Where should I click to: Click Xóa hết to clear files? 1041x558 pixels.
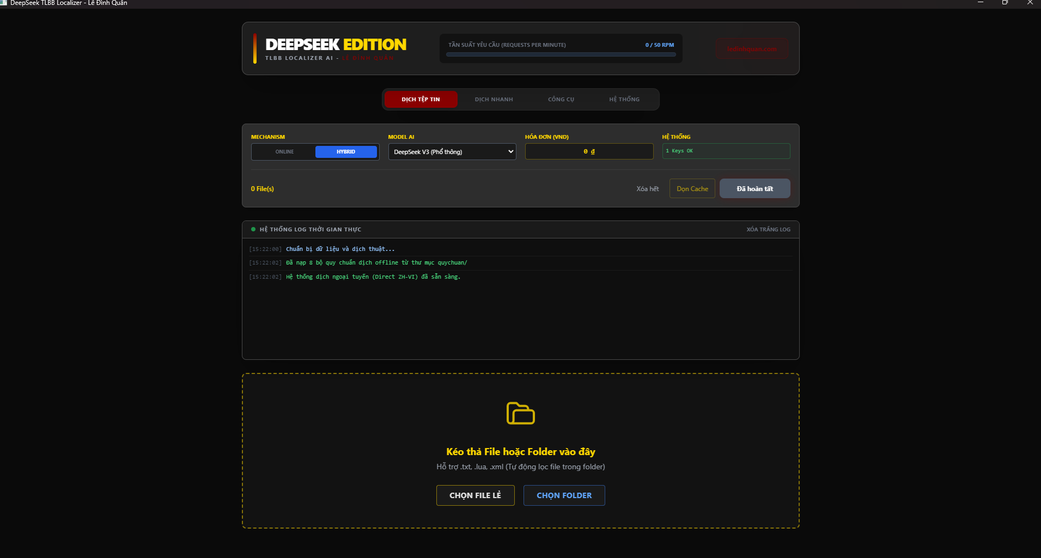[647, 189]
